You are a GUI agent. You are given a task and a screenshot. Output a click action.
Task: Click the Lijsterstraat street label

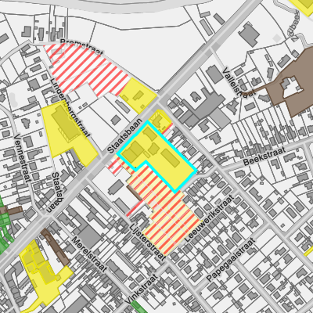pos(147,242)
